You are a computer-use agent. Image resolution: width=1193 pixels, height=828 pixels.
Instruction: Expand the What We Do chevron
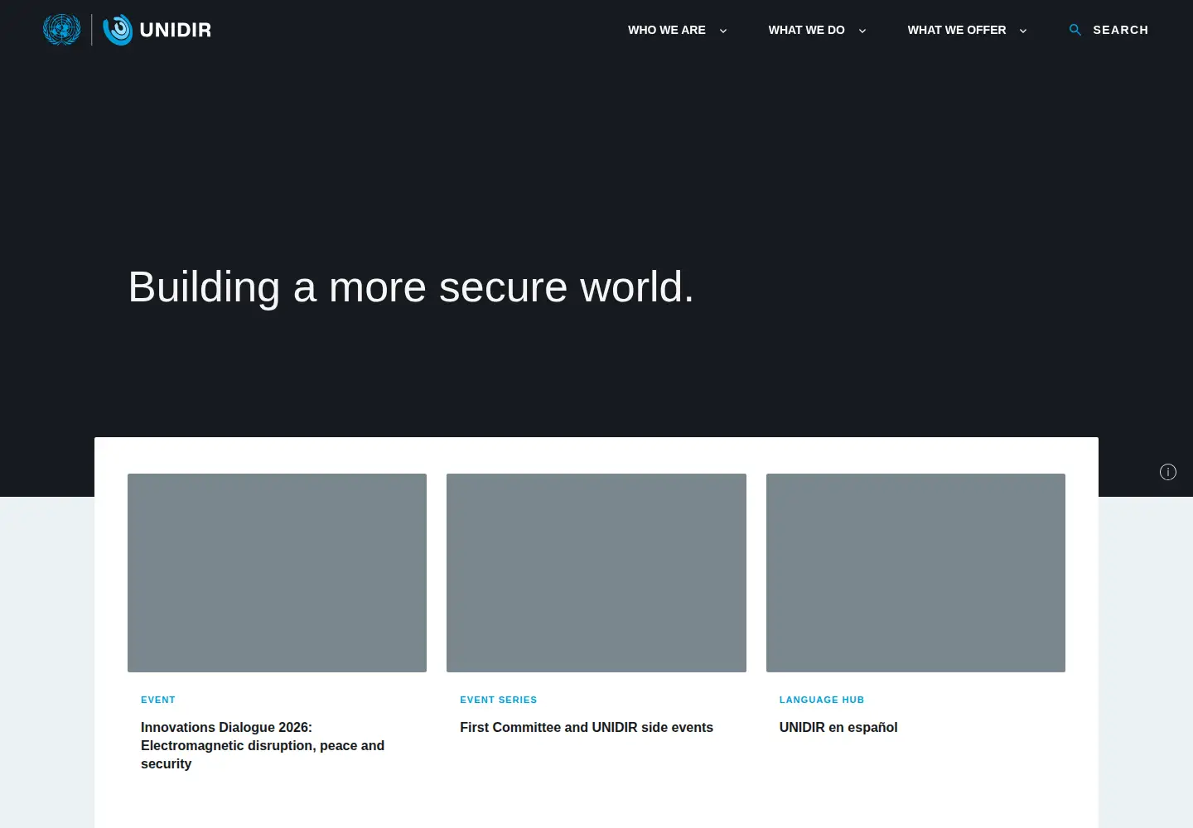pos(862,31)
